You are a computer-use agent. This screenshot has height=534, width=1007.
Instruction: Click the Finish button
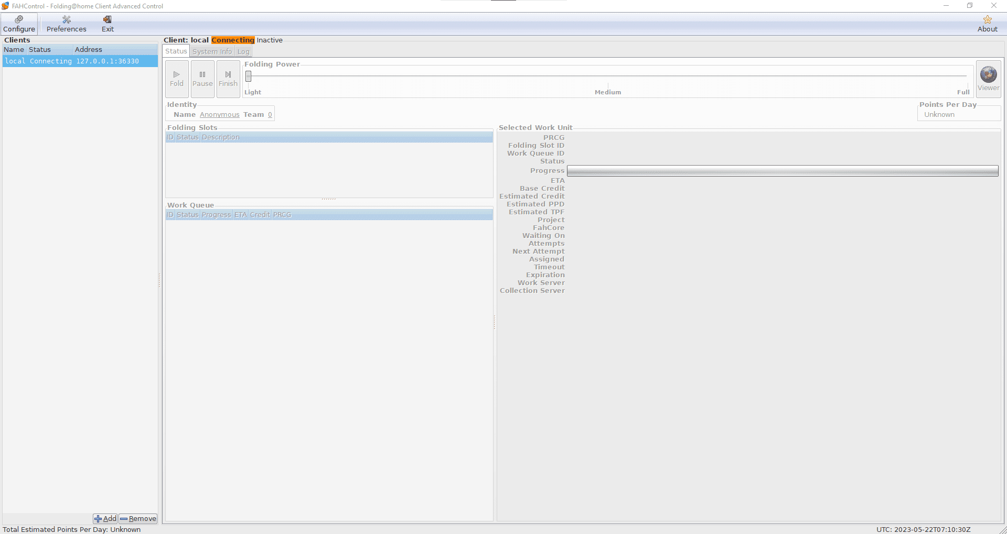[228, 79]
